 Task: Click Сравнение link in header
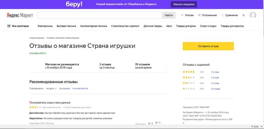pyautogui.click(x=231, y=15)
